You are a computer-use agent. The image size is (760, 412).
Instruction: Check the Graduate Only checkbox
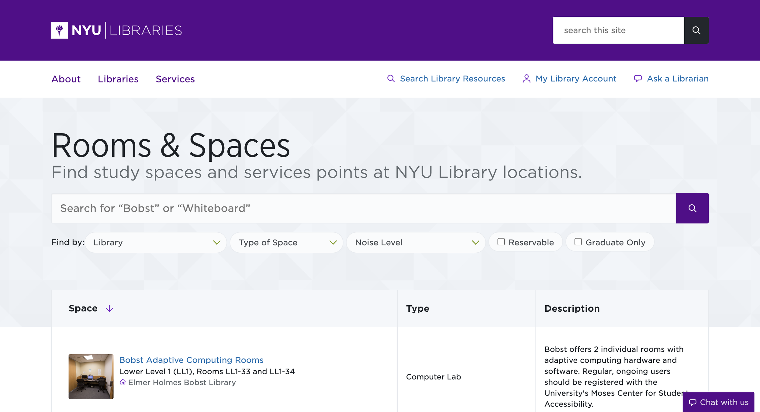tap(578, 242)
